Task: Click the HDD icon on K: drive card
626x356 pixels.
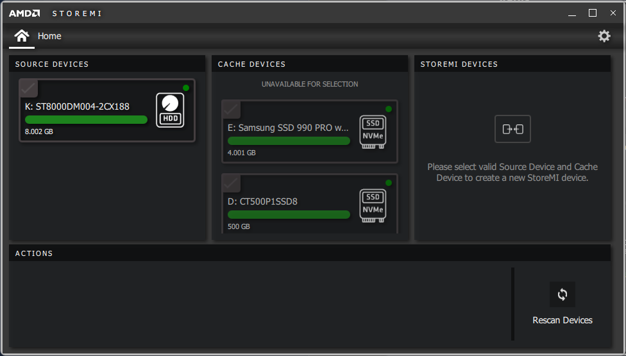Action: (x=170, y=110)
